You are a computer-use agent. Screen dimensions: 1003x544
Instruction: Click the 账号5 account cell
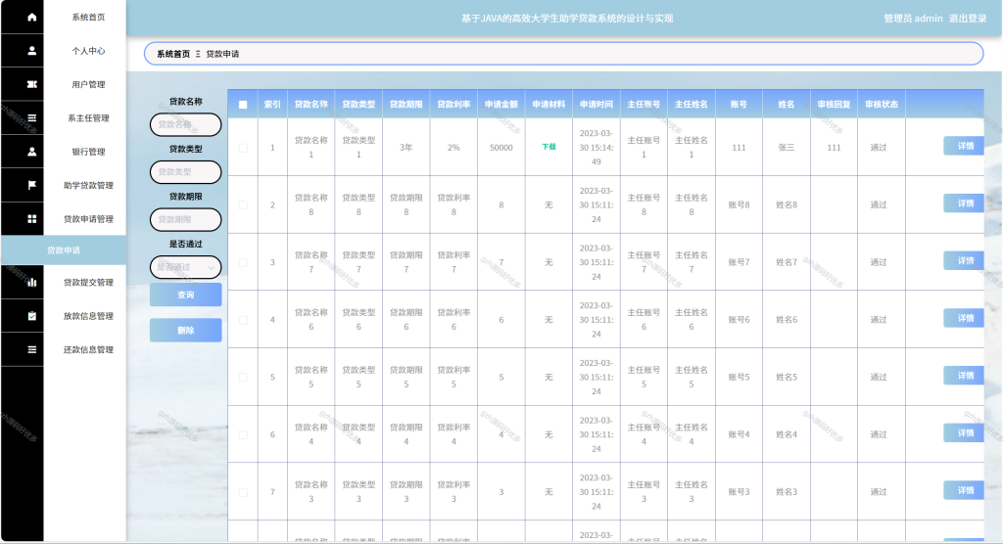(739, 377)
